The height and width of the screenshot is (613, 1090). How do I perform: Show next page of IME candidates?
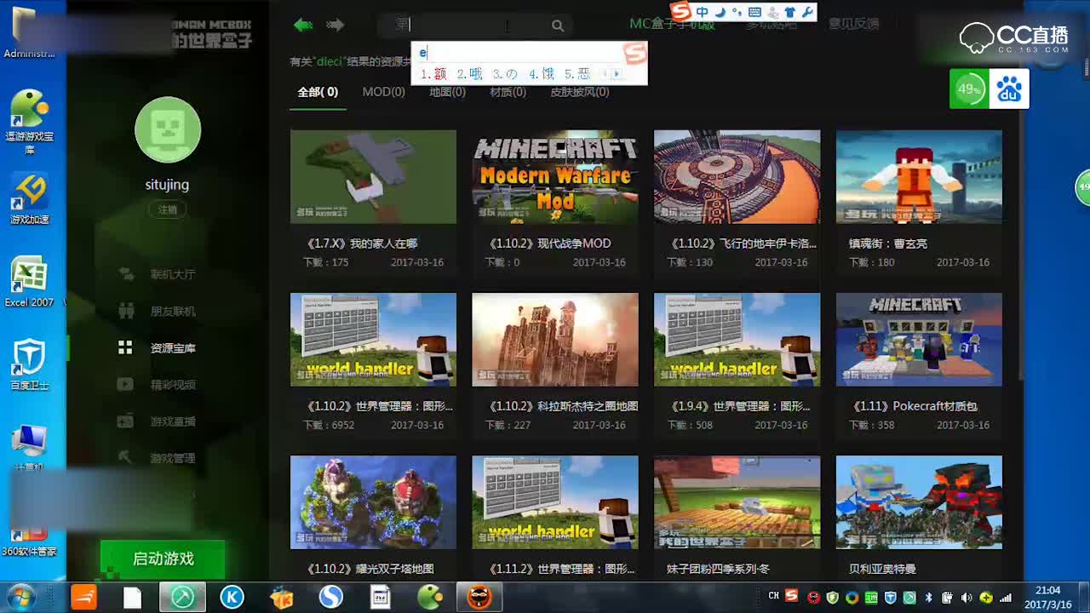[617, 74]
